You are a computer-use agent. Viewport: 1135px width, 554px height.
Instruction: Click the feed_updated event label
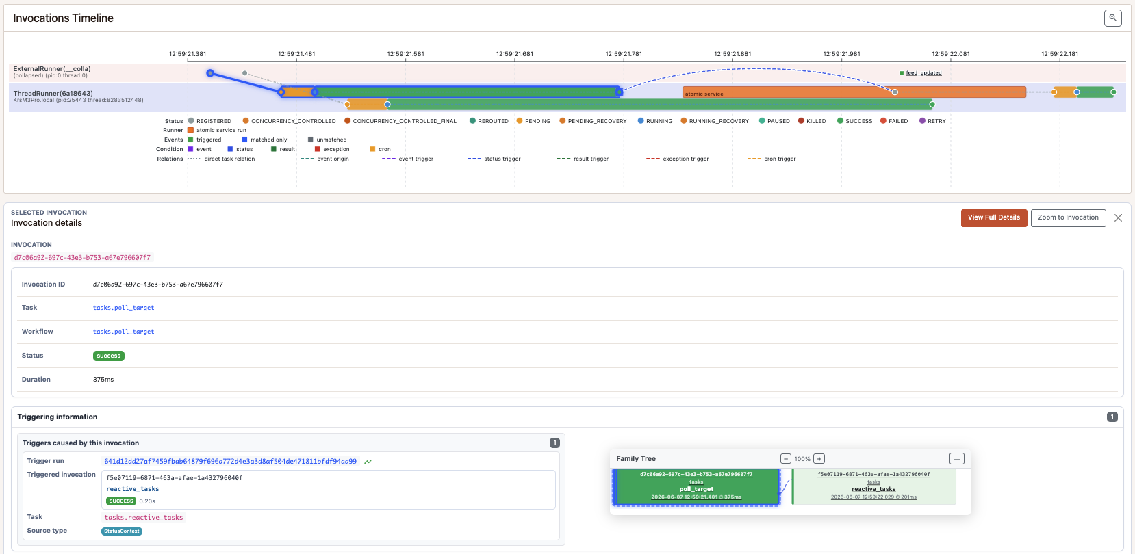(923, 72)
